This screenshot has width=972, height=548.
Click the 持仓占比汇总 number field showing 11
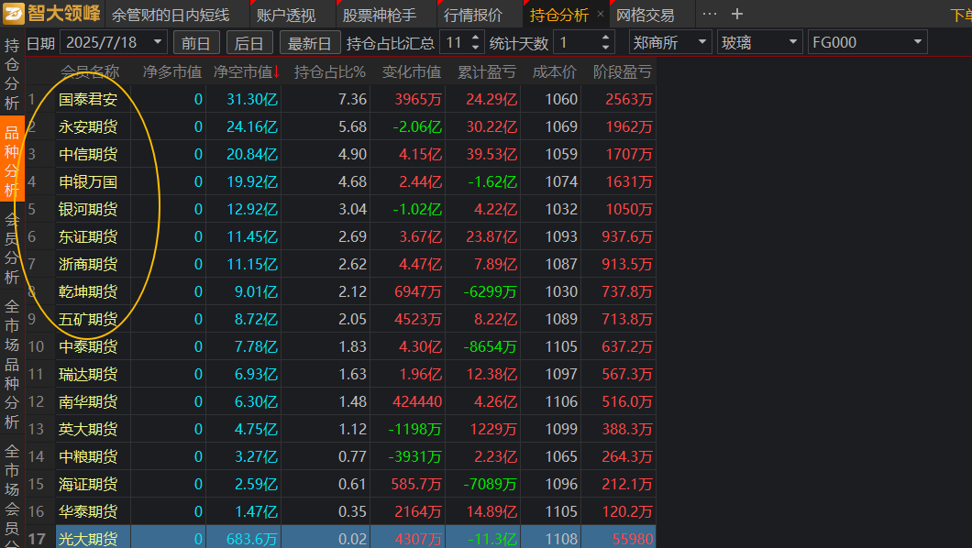(454, 42)
